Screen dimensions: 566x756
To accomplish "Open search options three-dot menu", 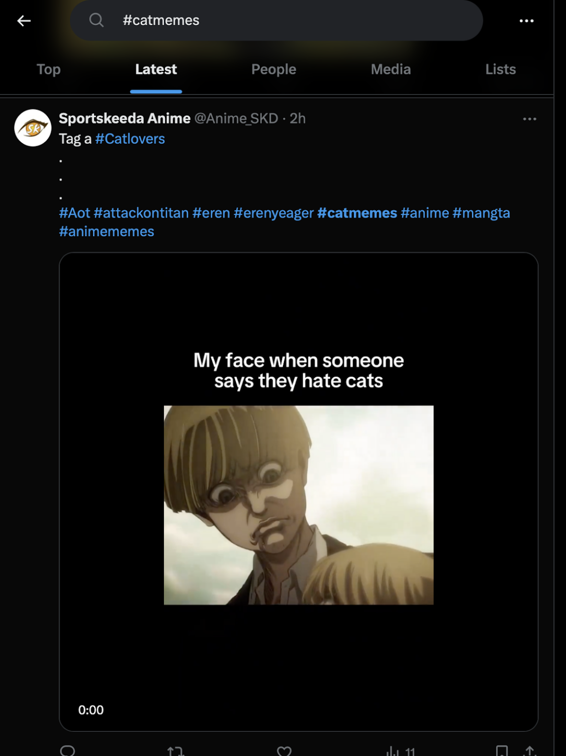I will pos(526,21).
